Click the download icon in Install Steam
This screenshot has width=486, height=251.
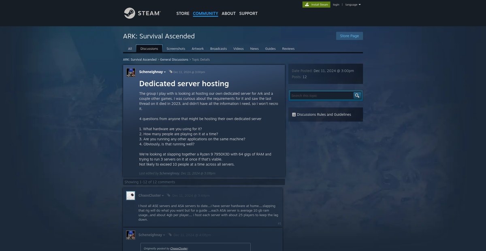[x=307, y=4]
